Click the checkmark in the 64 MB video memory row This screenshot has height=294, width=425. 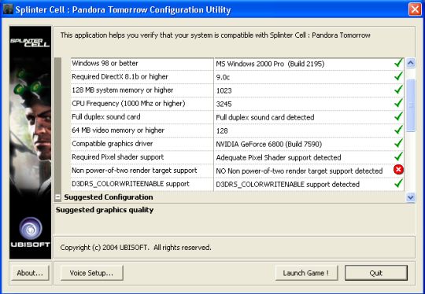click(398, 130)
